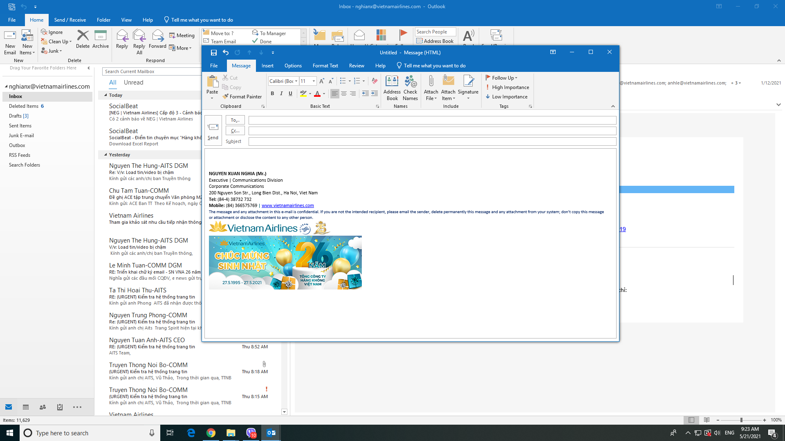Reply to the selected email in main ribbon
Screen dimensions: 785x441
(122, 39)
